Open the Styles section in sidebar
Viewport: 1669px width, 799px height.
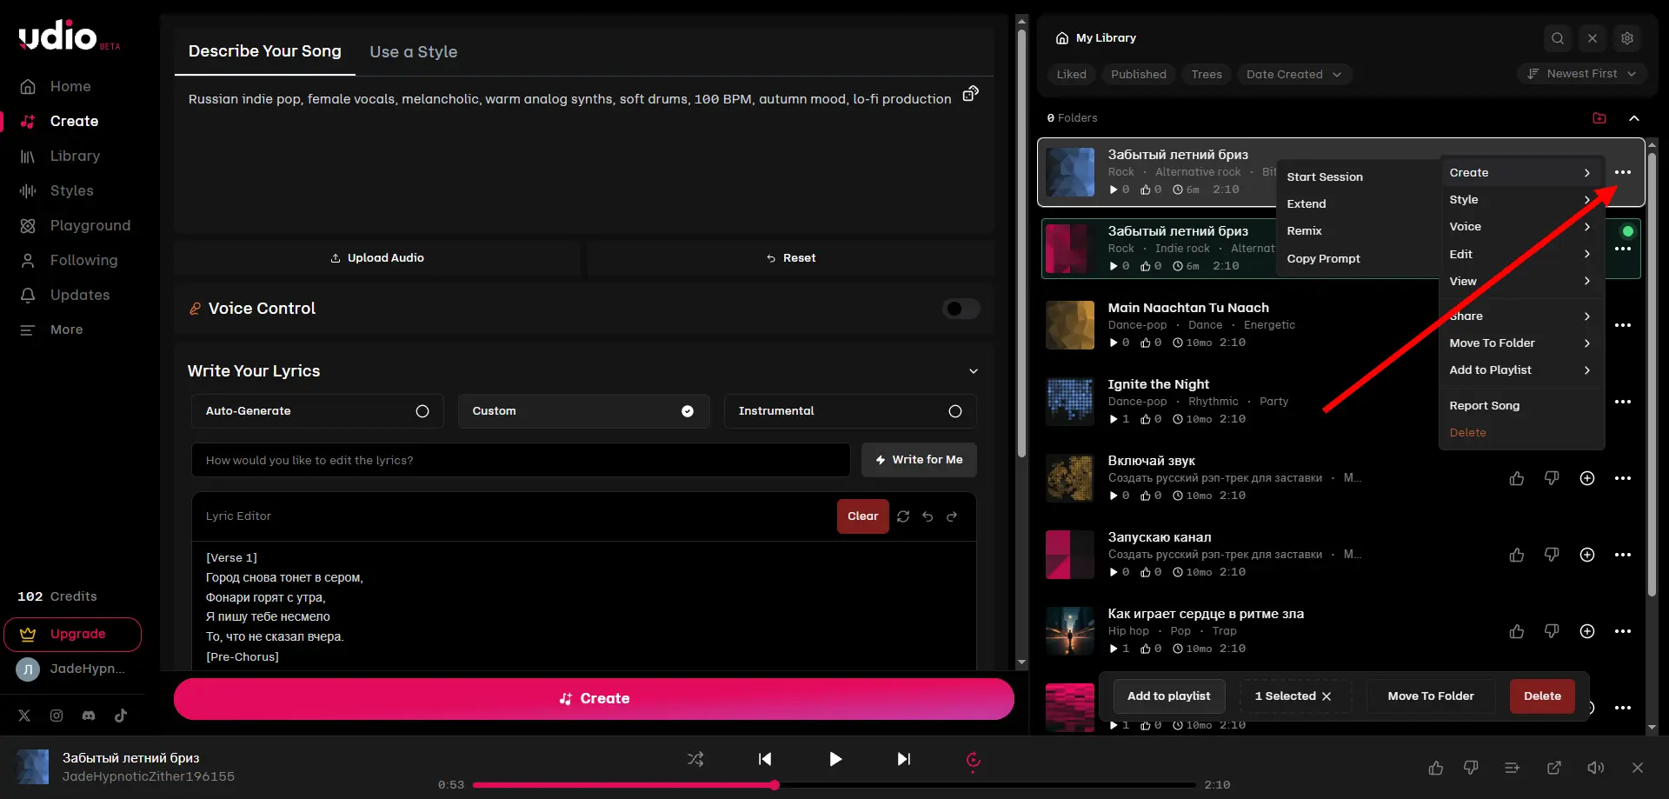point(57,191)
